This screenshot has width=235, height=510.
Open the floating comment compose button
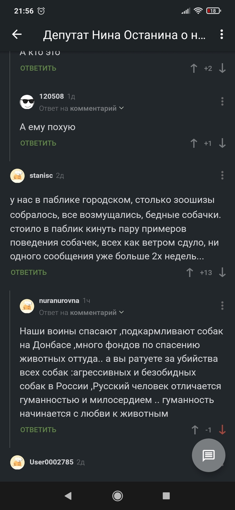pos(208,456)
